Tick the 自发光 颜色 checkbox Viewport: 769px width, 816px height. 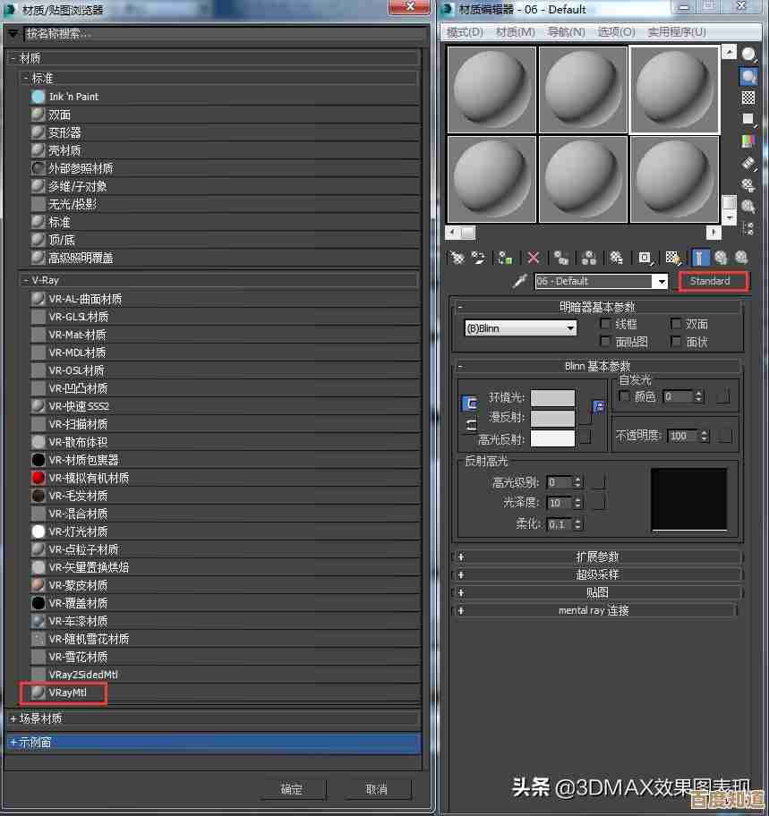click(x=624, y=396)
